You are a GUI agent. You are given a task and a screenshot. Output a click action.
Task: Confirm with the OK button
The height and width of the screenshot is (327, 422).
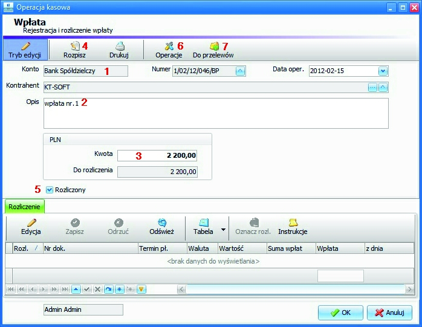pos(340,312)
